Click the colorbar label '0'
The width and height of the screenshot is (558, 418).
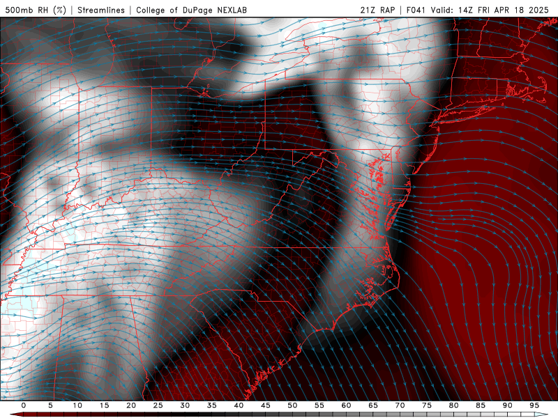click(x=24, y=405)
